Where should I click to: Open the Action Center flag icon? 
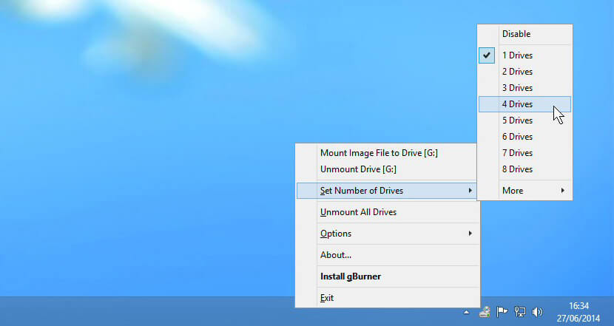(x=502, y=311)
